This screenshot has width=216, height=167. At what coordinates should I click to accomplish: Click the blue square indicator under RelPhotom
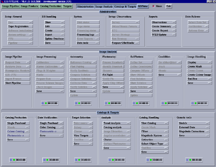(x=134, y=103)
